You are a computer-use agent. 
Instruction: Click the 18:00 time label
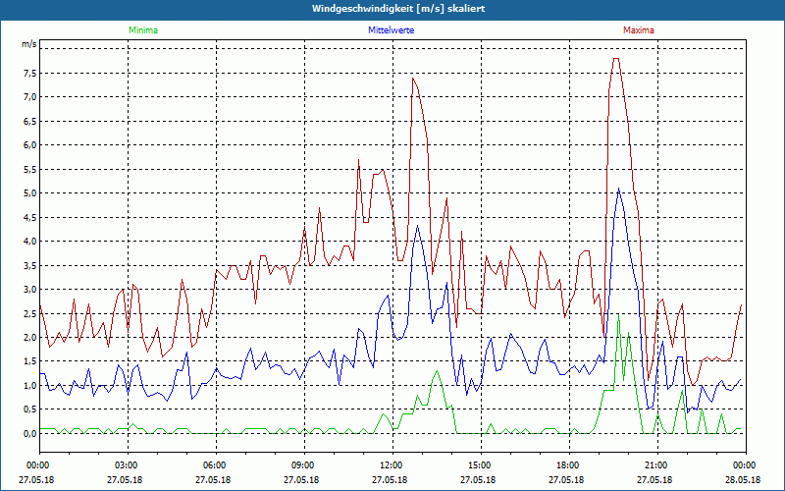point(566,465)
